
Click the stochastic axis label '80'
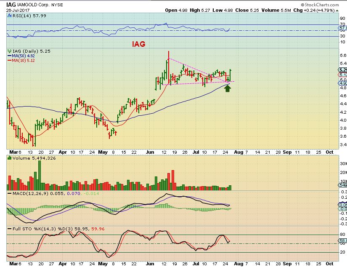point(342,235)
